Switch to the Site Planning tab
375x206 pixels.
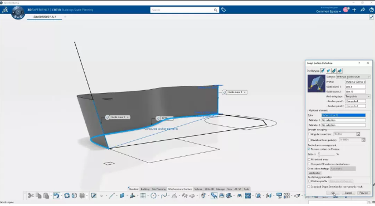tap(159, 189)
